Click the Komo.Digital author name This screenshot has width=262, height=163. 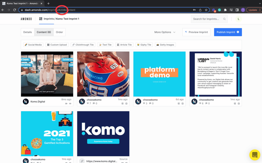(38, 101)
